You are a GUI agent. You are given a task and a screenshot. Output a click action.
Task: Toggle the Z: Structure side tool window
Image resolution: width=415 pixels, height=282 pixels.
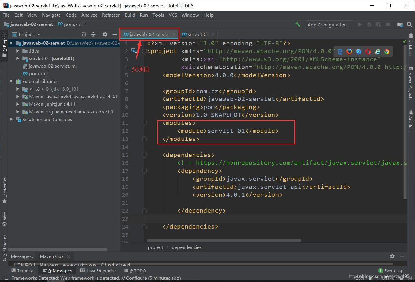(x=4, y=247)
